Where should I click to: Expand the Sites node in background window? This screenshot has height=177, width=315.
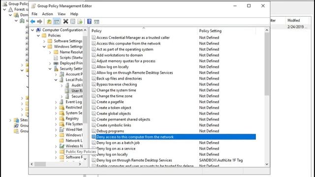pos(10,120)
